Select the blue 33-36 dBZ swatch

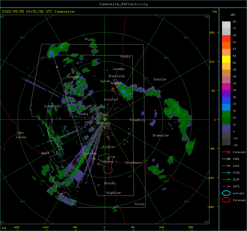[x=226, y=100]
